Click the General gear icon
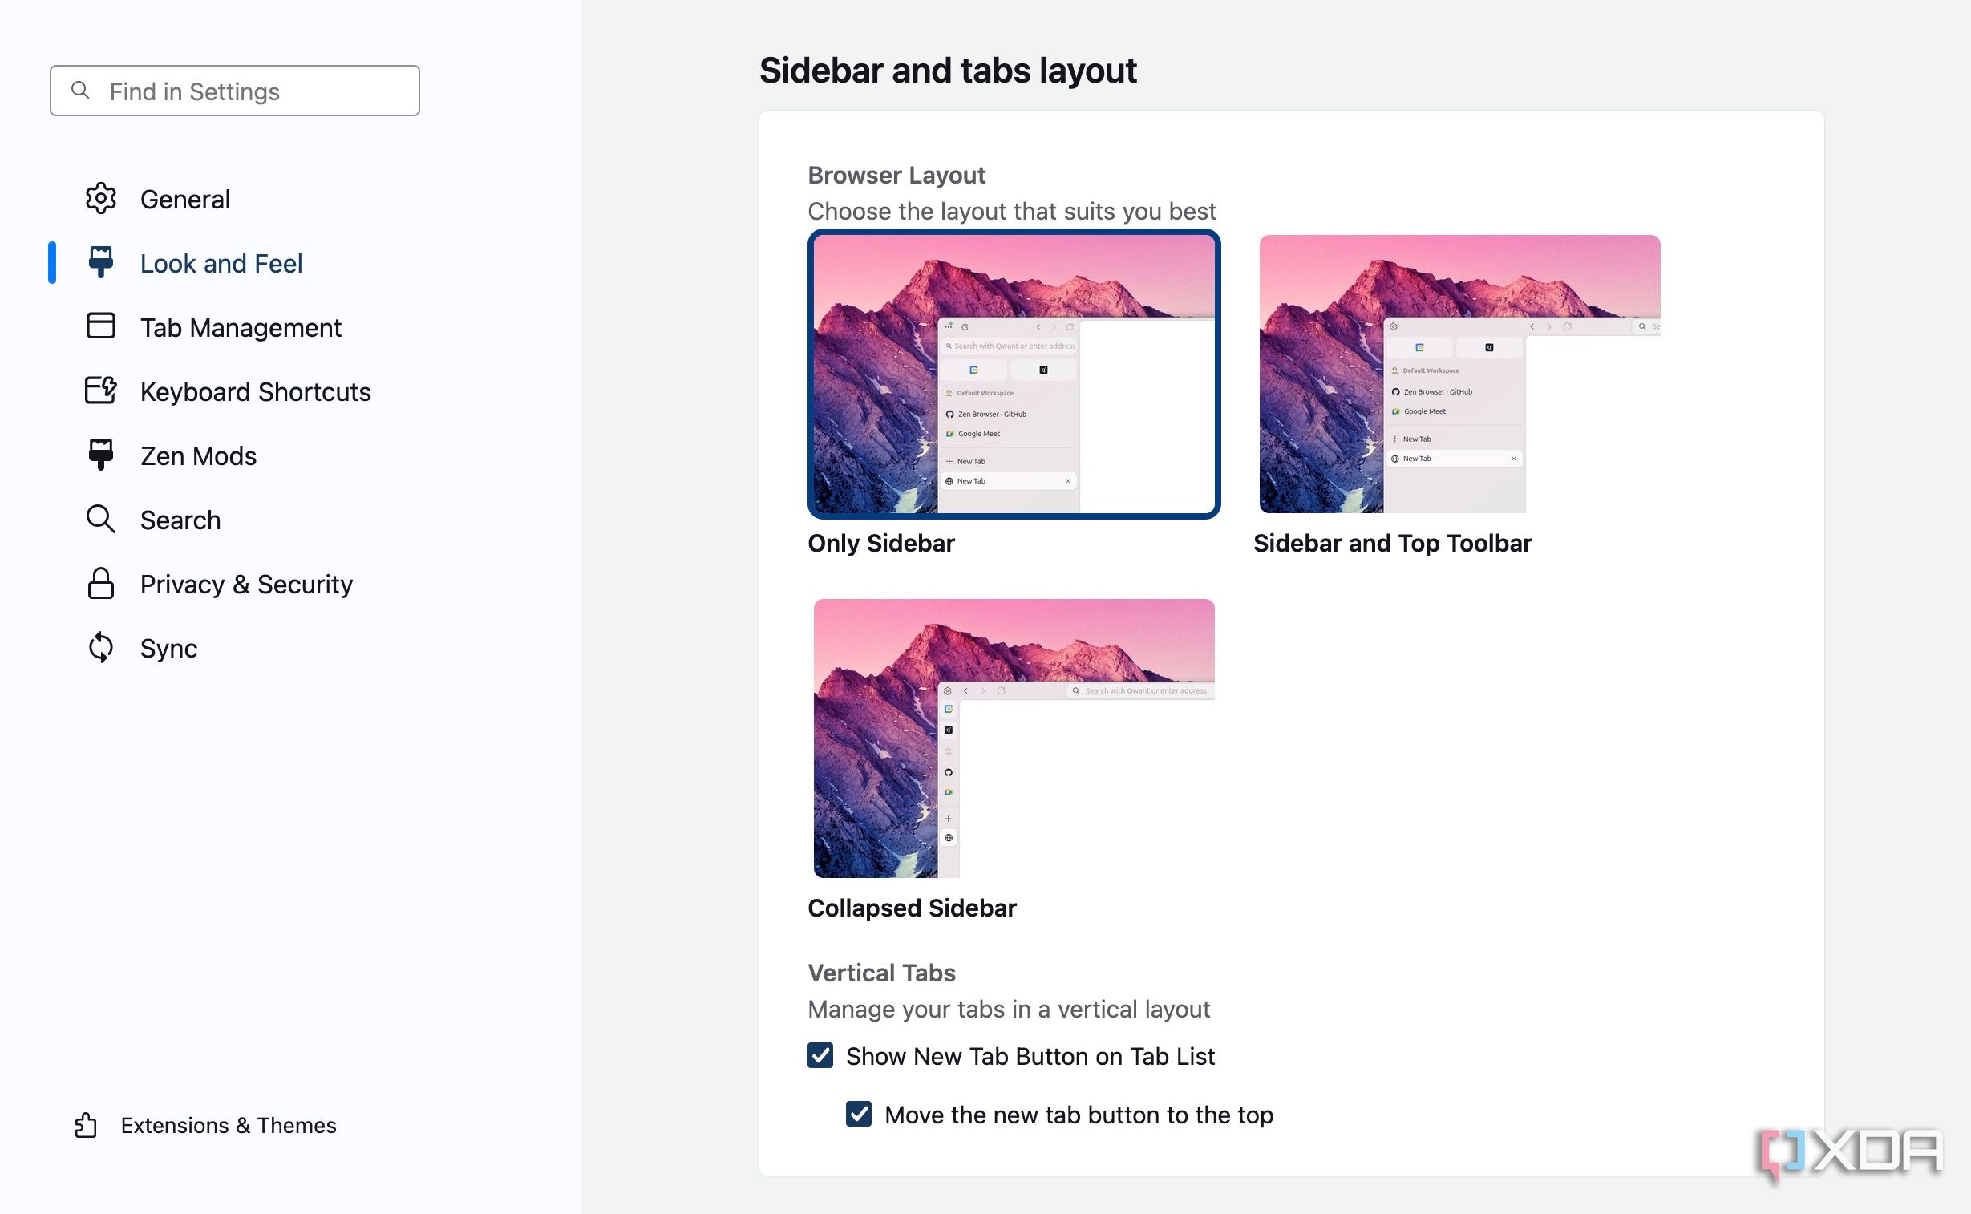Screen dimensions: 1971x1214 point(101,198)
